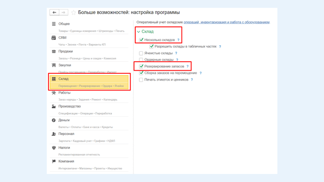Click the CRM section icon

[54, 38]
